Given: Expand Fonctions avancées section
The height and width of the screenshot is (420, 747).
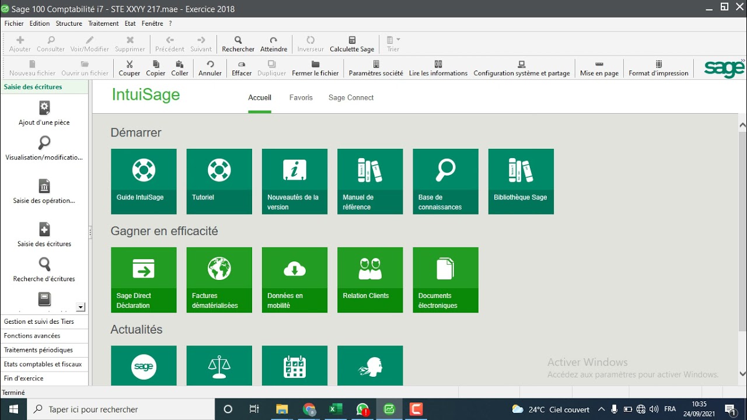Looking at the screenshot, I should point(45,336).
